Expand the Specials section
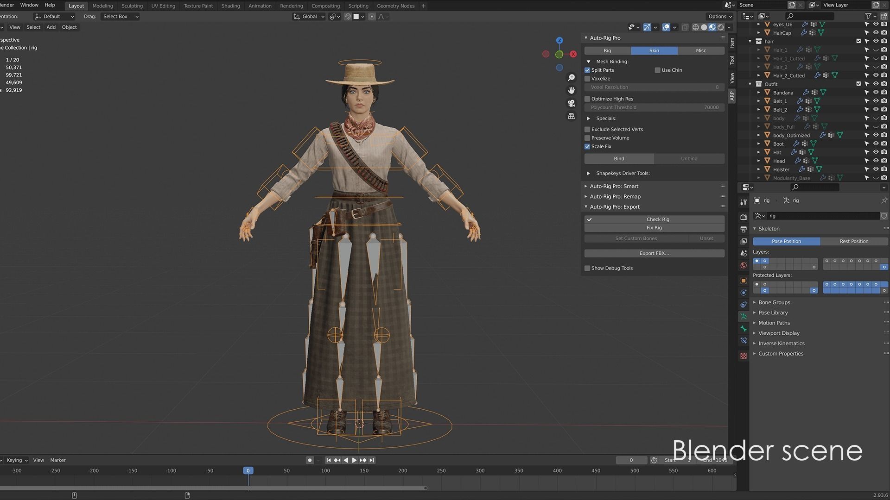890x500 pixels. (x=589, y=119)
